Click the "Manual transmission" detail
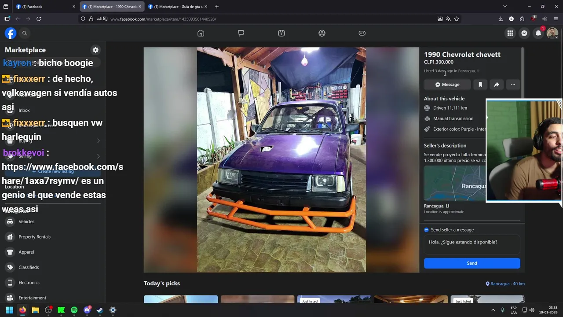This screenshot has height=317, width=563. click(453, 118)
